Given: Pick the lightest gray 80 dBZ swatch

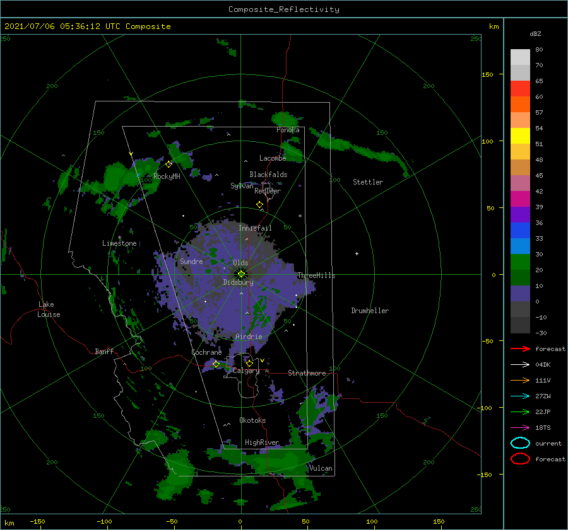Looking at the screenshot, I should click(520, 57).
